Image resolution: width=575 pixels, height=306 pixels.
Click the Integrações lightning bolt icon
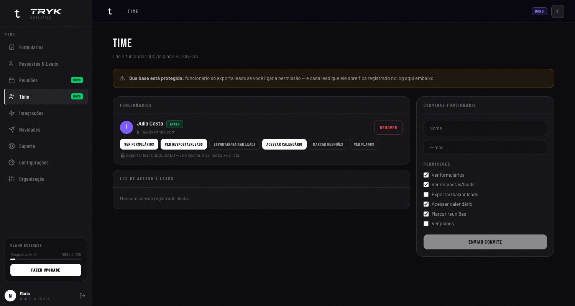tap(11, 113)
